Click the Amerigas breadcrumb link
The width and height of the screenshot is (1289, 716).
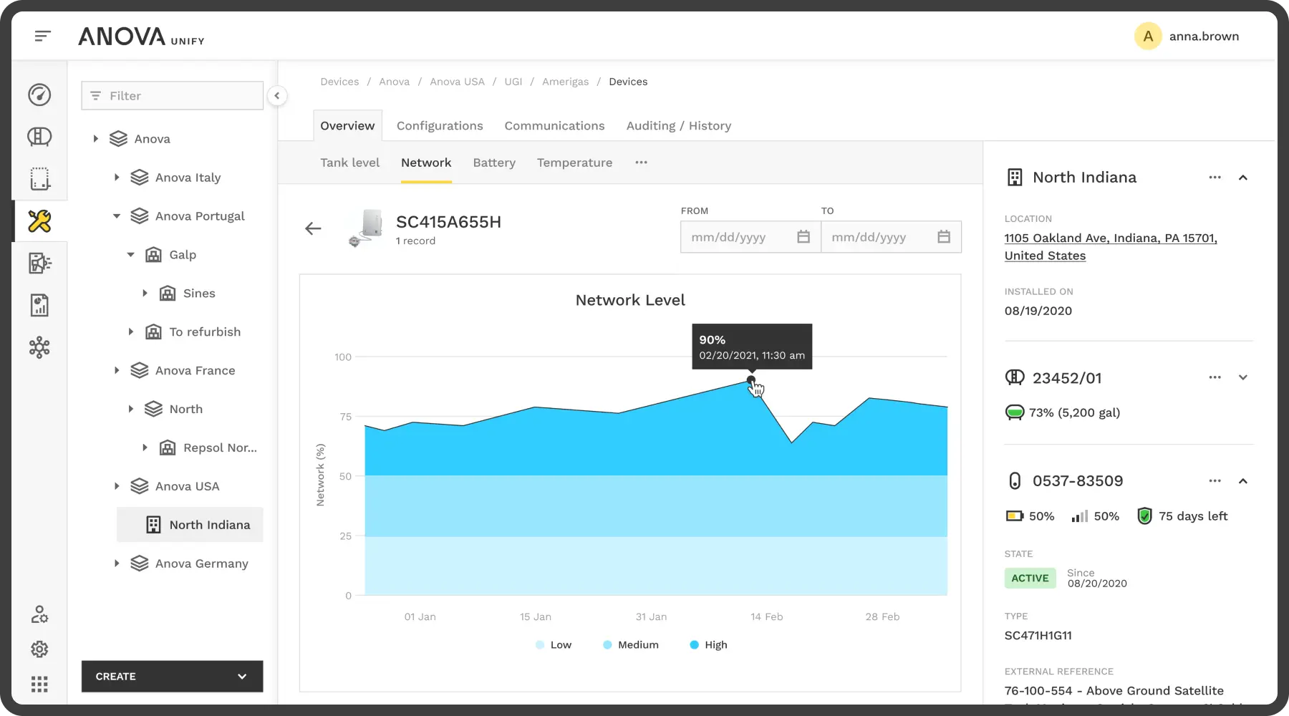tap(565, 82)
